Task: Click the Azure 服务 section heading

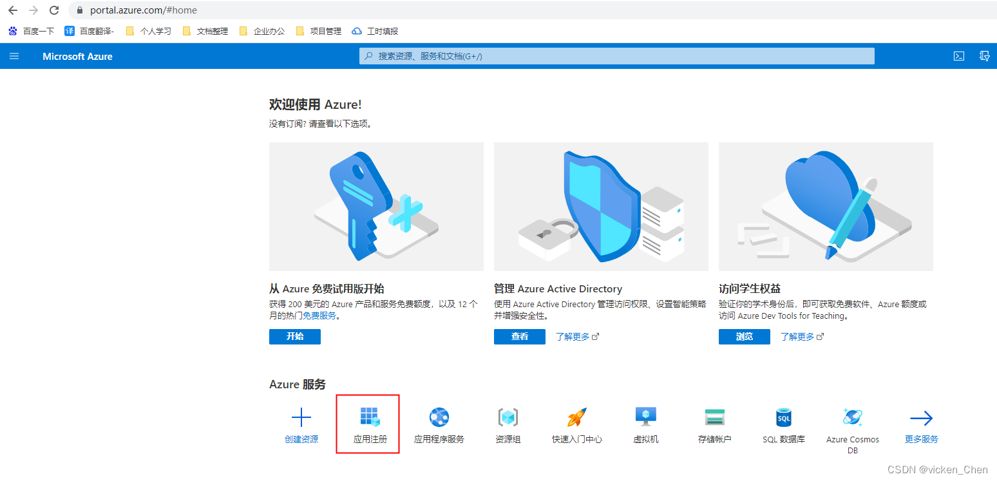Action: tap(298, 384)
